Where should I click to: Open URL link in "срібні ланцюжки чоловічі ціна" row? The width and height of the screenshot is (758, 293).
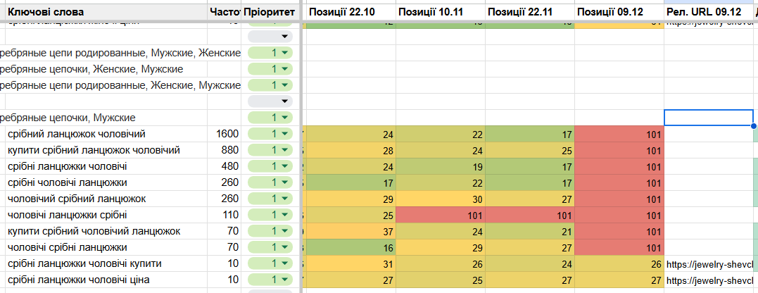(x=709, y=280)
